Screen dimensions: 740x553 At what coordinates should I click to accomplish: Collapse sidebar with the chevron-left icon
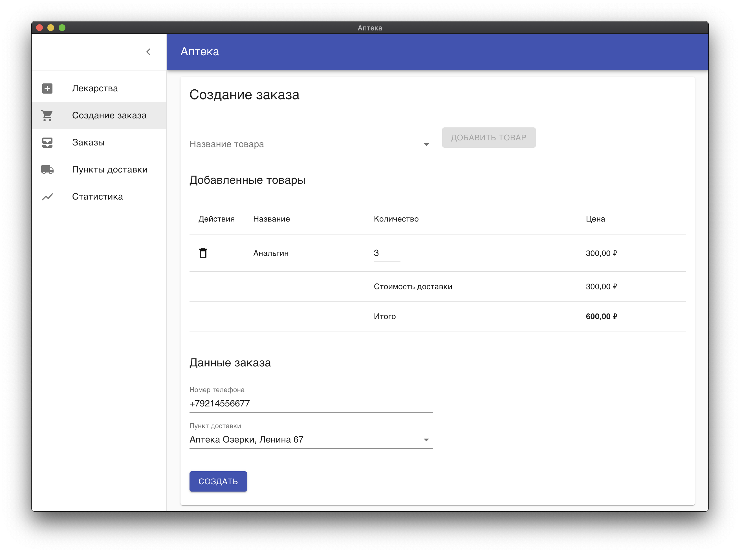click(148, 52)
